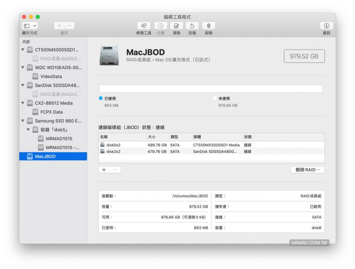Unmount the volume using the 卸除 icon

point(208,26)
